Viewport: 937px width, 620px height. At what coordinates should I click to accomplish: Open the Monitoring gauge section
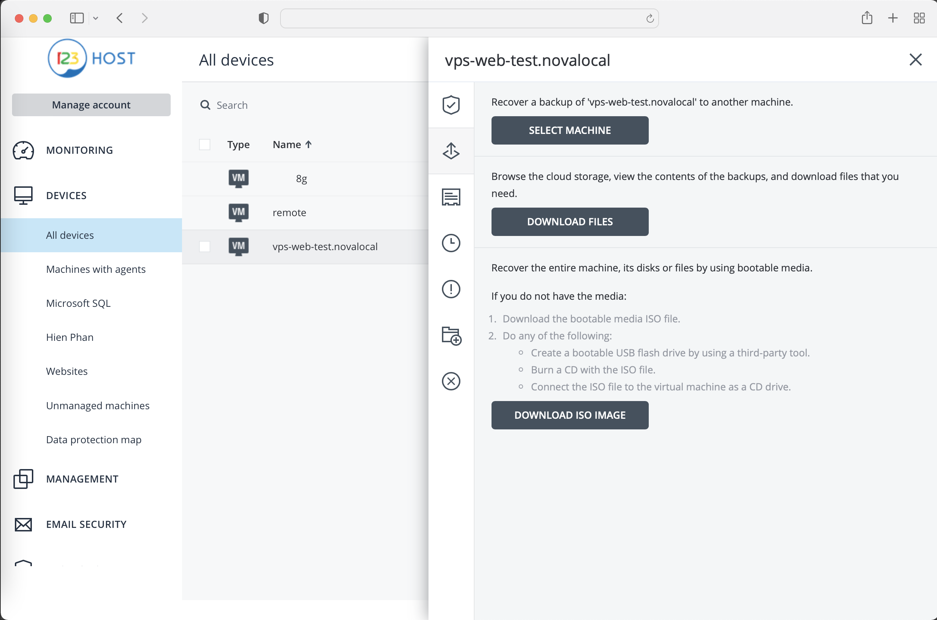coord(79,150)
